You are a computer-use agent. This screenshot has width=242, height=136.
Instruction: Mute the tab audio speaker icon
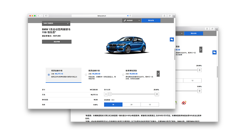click(x=128, y=16)
